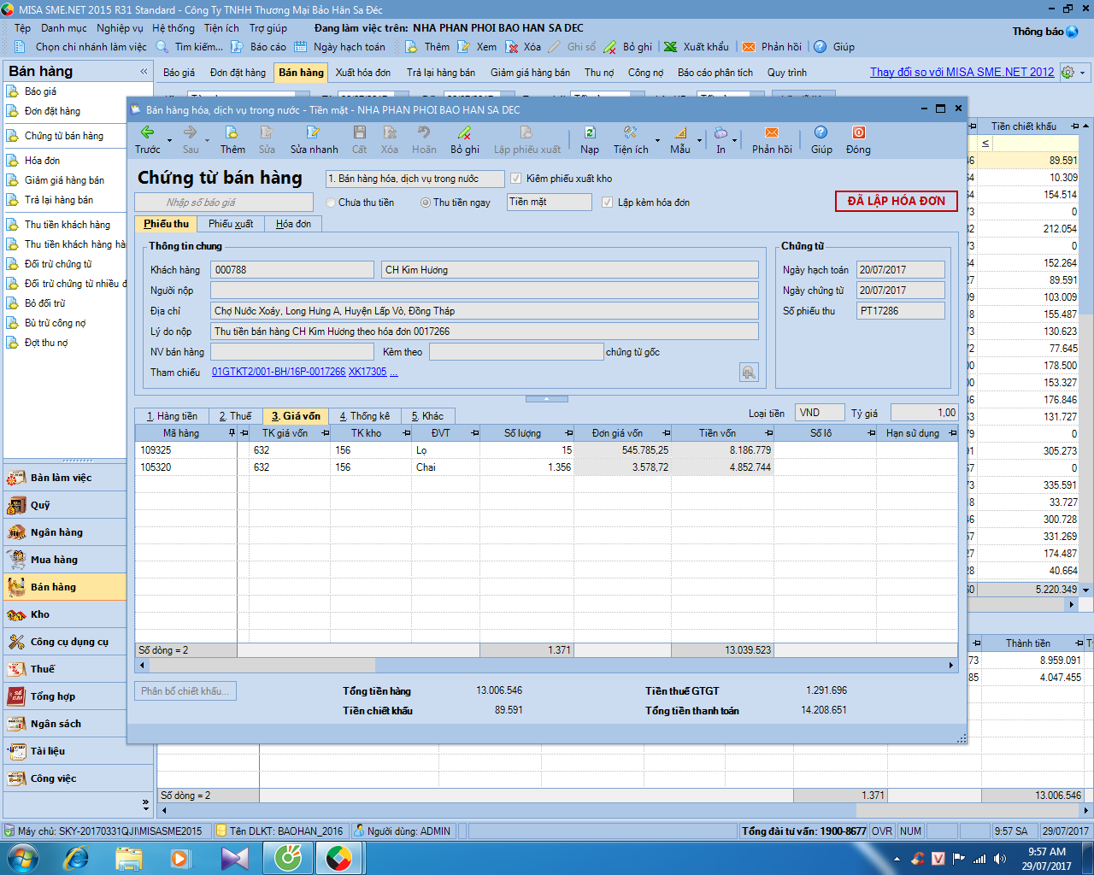Screen dimensions: 1094x875
Task: Click Chọn chi nhánh làm việc button
Action: pyautogui.click(x=84, y=47)
